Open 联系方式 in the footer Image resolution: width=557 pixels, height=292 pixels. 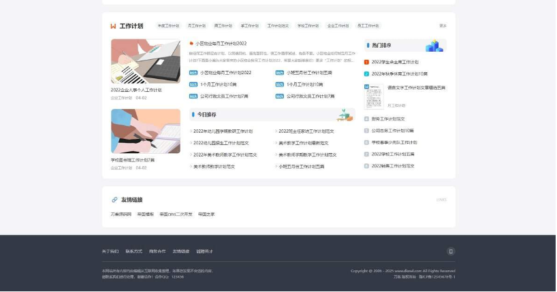134,252
